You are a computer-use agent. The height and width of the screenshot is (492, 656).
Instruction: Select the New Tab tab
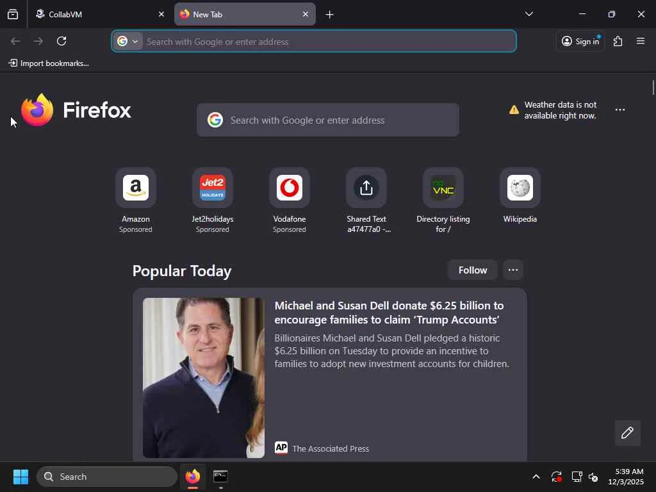point(245,15)
